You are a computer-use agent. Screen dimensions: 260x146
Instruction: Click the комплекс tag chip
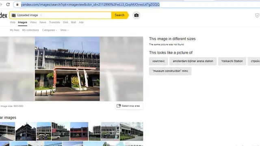(158, 61)
